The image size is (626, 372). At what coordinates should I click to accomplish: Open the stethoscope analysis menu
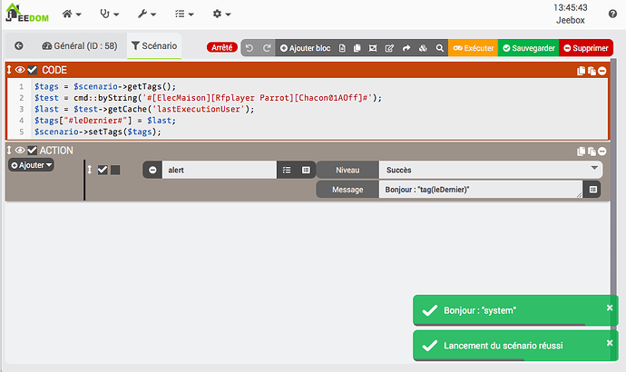pos(109,14)
